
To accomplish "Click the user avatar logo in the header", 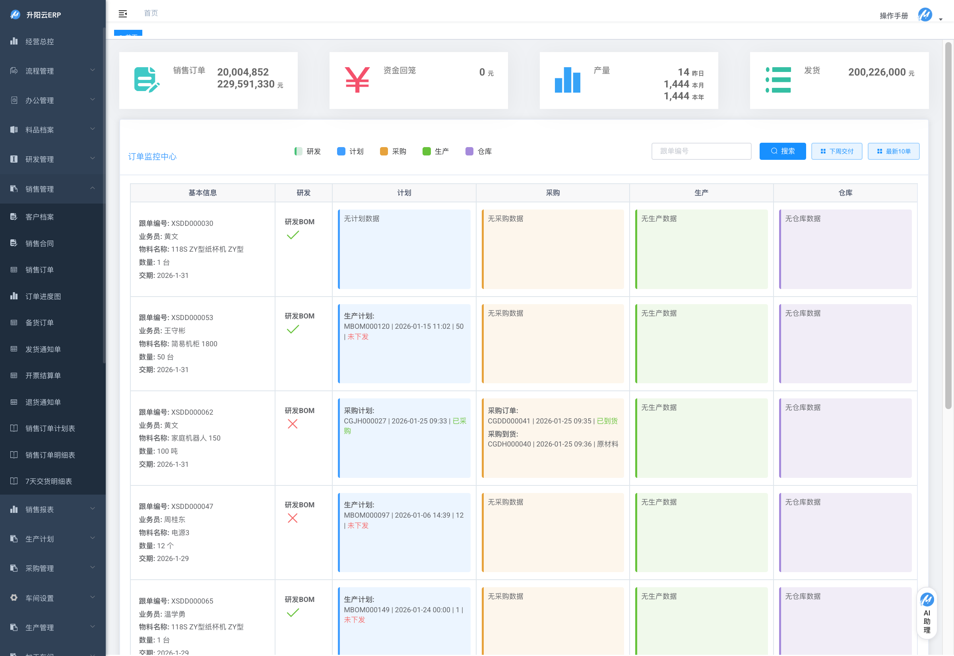I will pos(925,15).
